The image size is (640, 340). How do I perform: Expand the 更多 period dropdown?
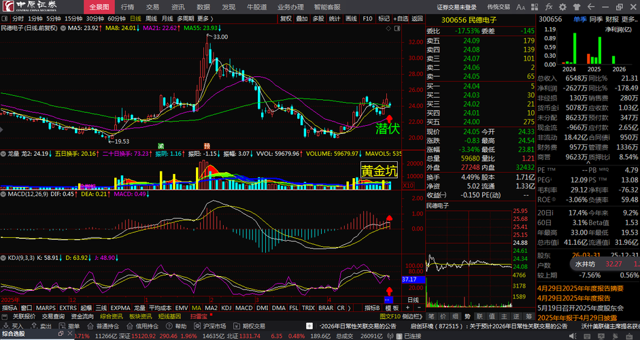pyautogui.click(x=205, y=18)
